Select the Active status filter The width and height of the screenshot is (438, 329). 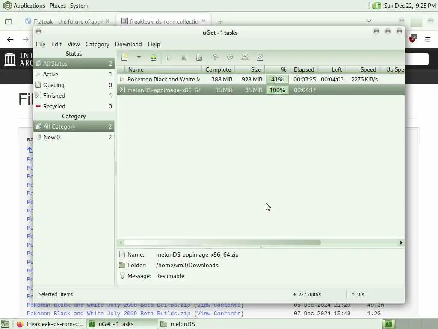point(74,74)
